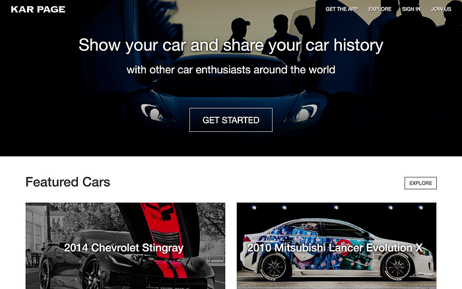
Task: Open the 2014 Chevrolet Stingray title
Action: point(124,247)
